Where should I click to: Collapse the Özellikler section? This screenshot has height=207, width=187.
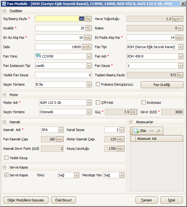pos(4,11)
